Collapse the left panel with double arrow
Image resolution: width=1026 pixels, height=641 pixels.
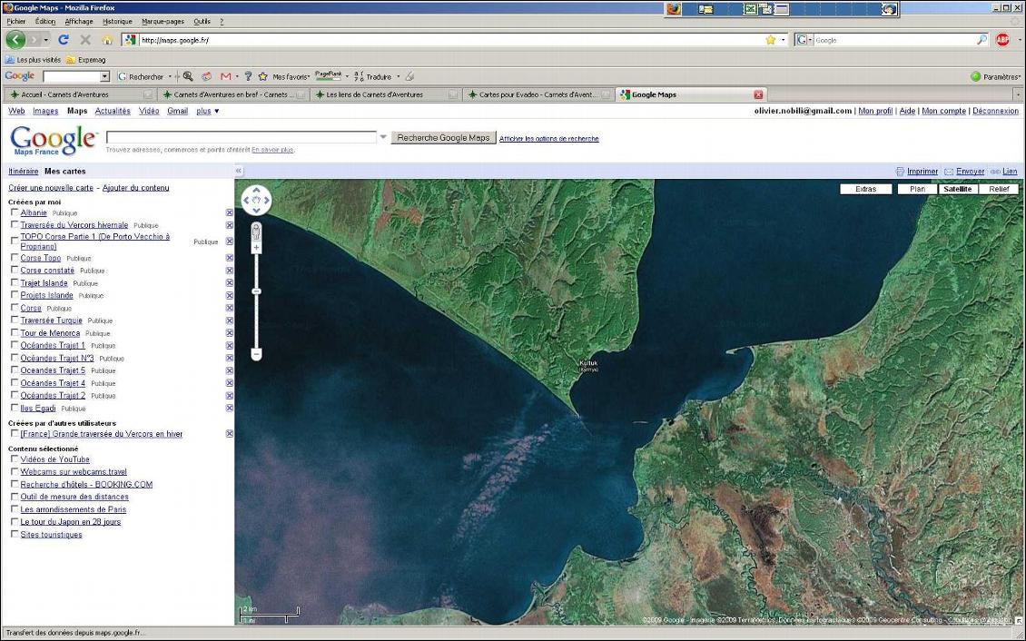[x=239, y=171]
